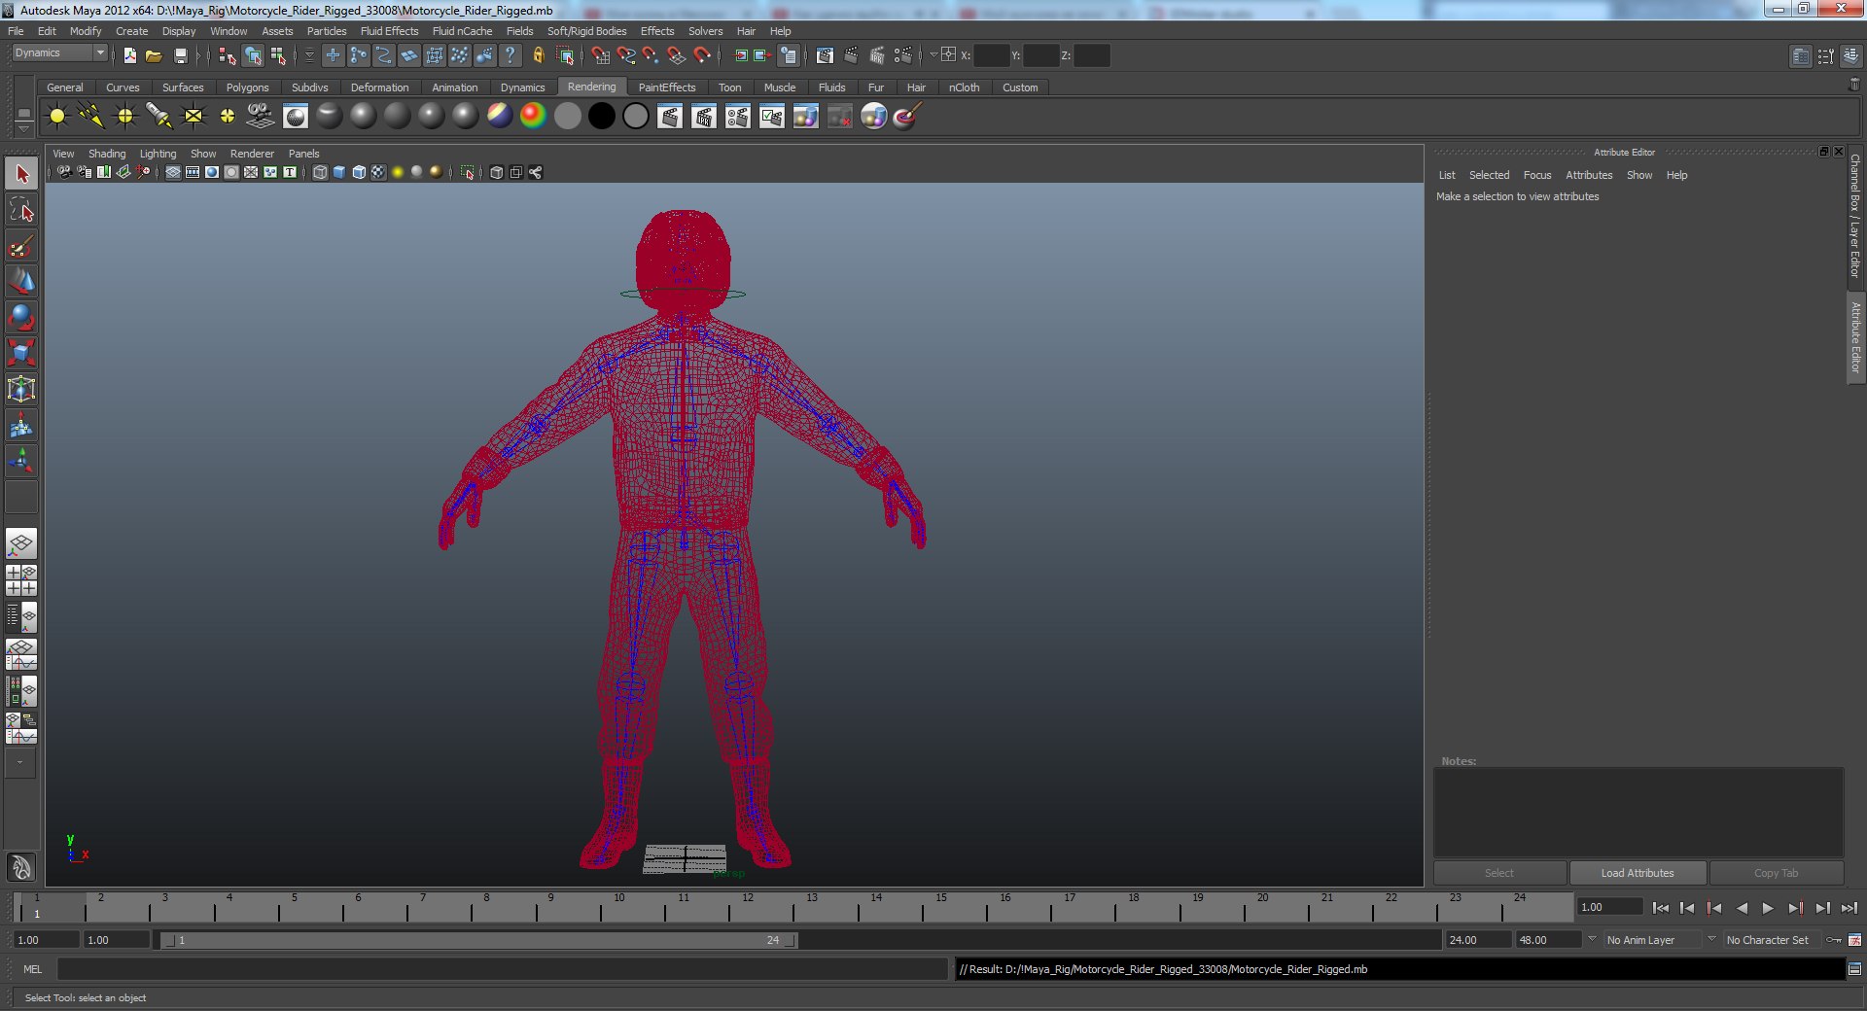Open the Script Editor icon
Screen dimensions: 1867x1011
(x=1854, y=969)
